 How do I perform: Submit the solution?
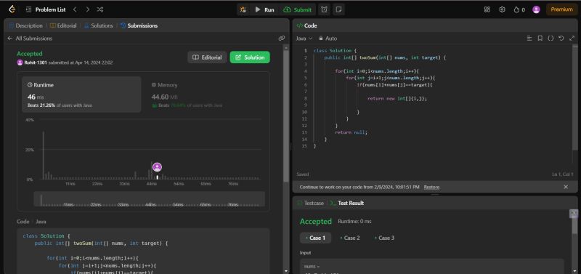pyautogui.click(x=298, y=9)
